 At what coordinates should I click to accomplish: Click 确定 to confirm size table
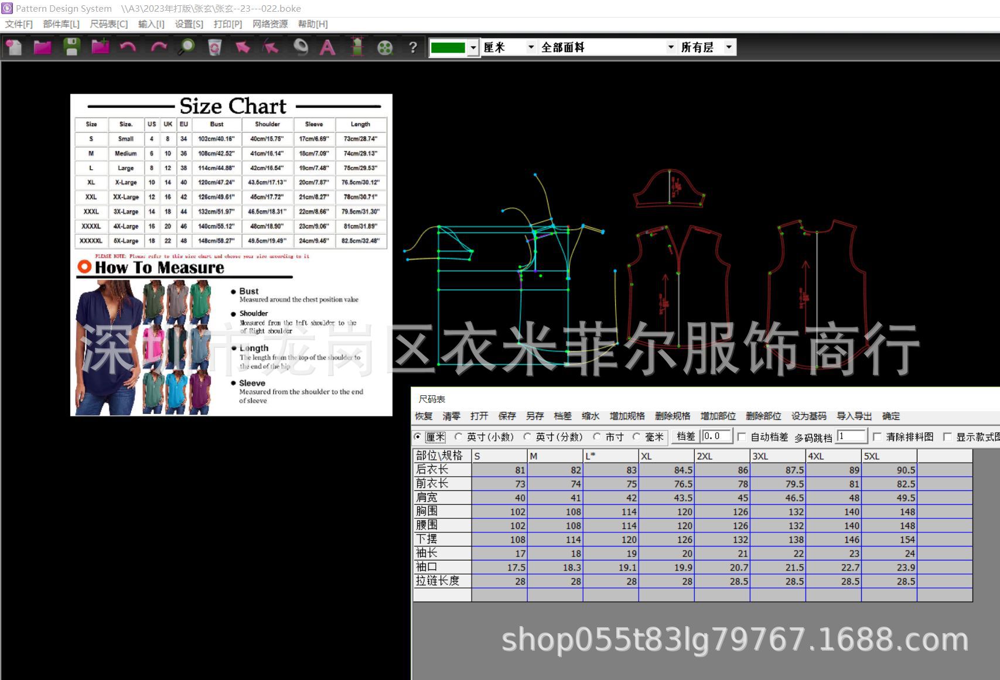coord(891,416)
